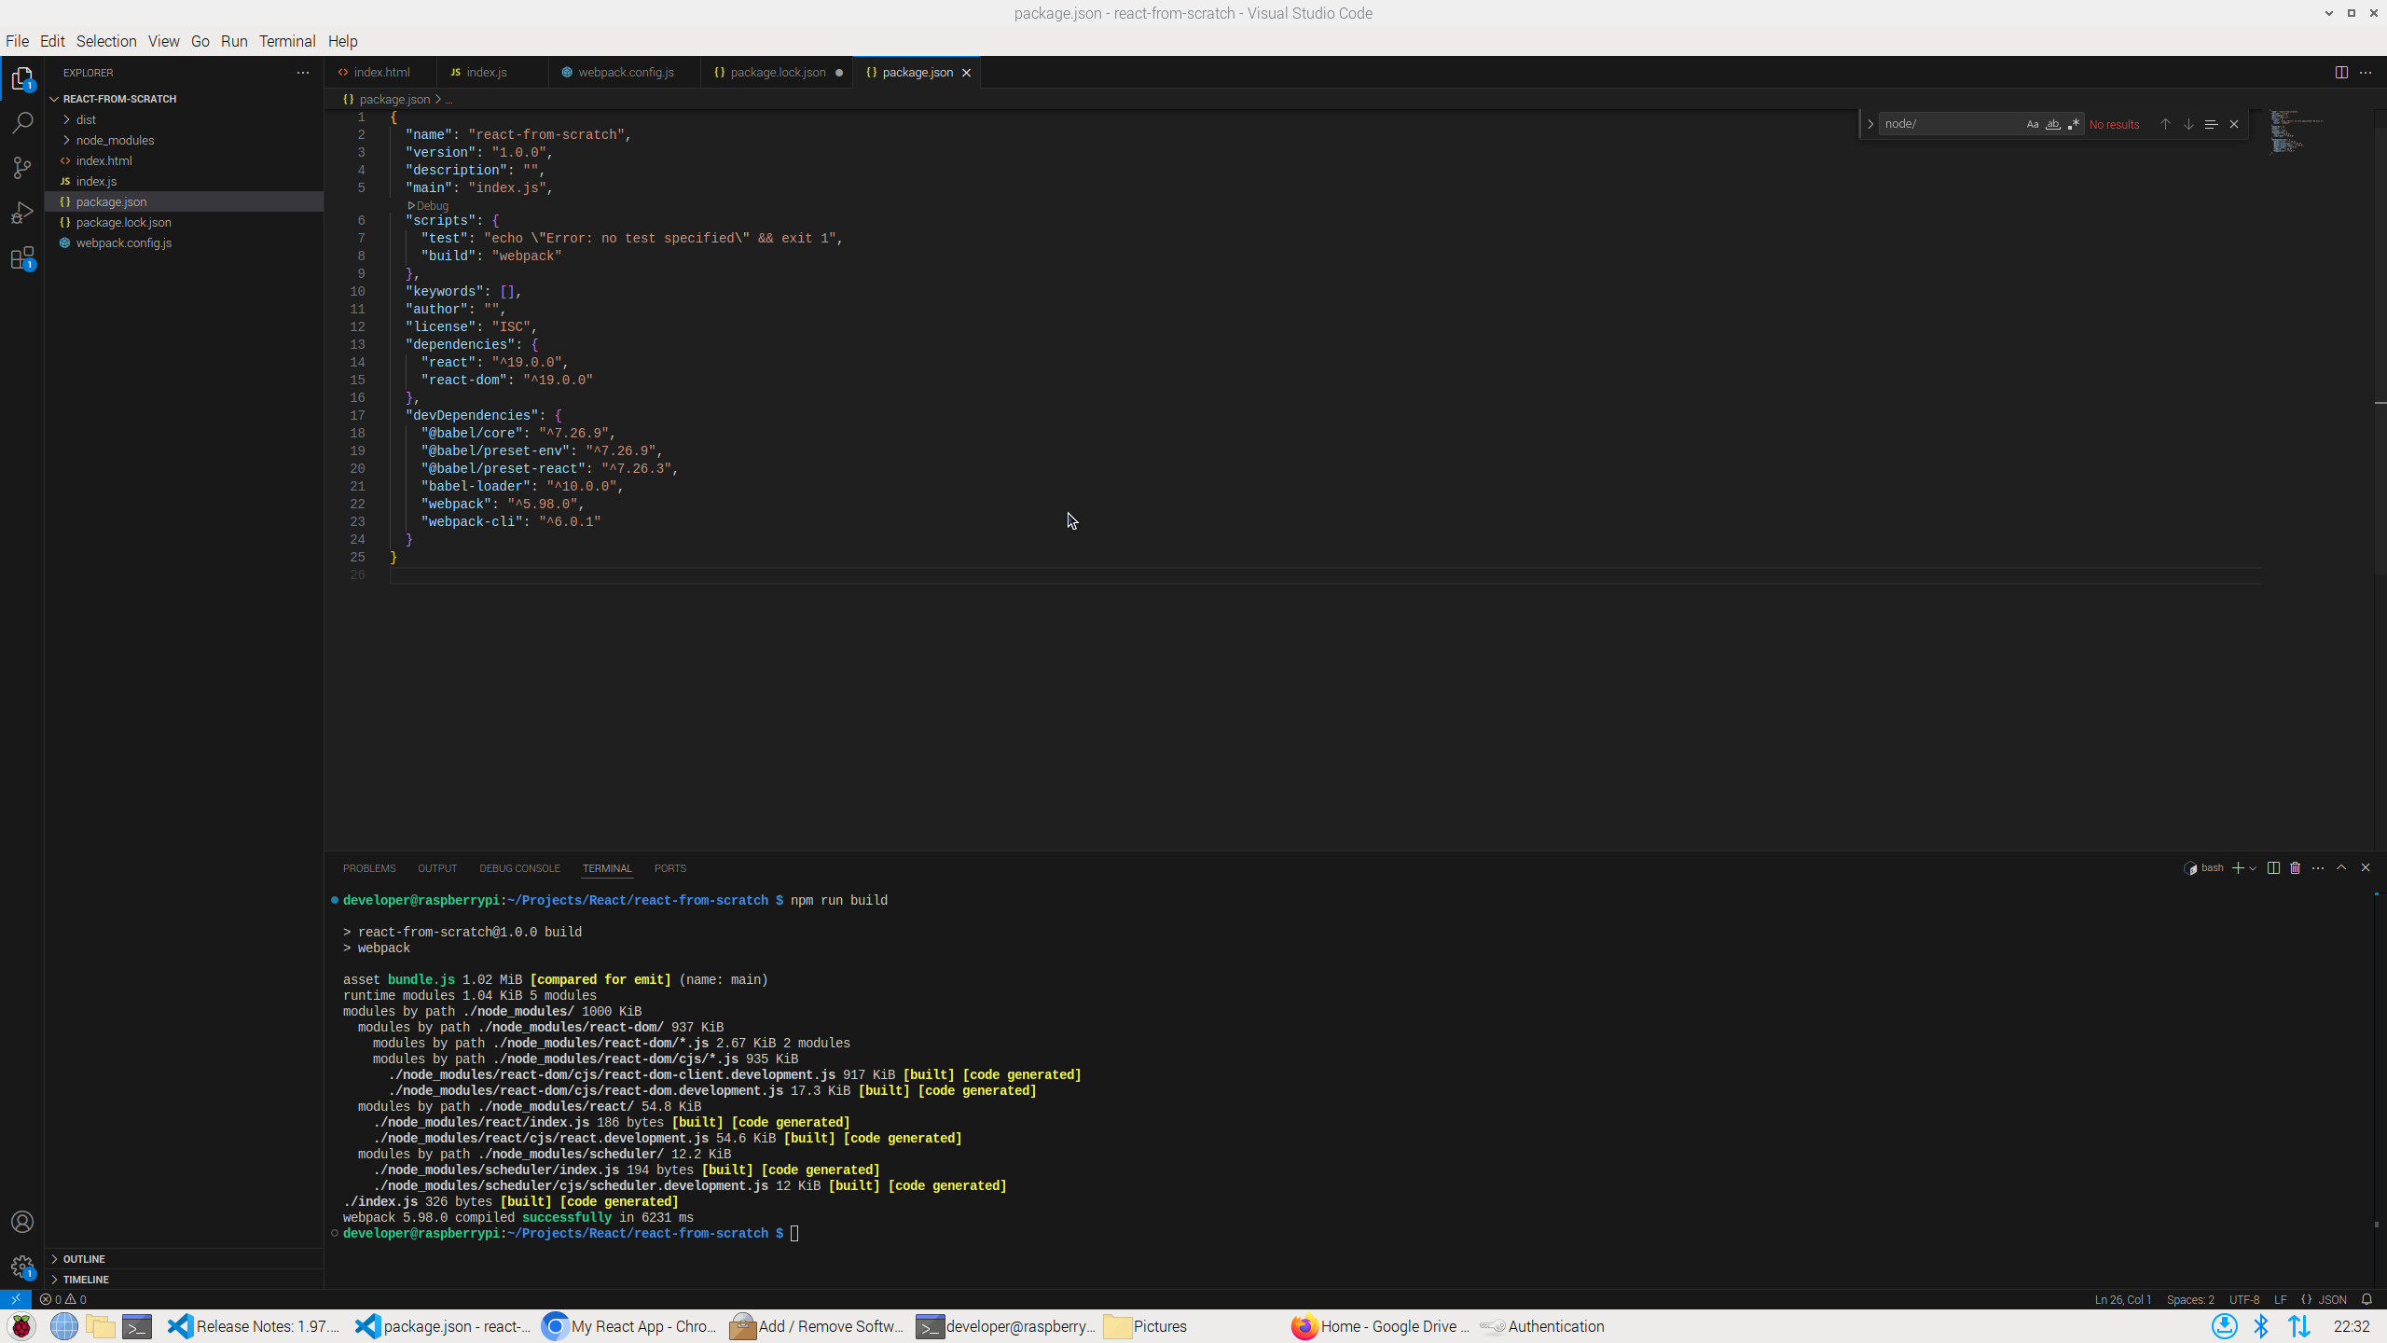Click in the find input containing node/
The image size is (2387, 1343).
(1951, 124)
